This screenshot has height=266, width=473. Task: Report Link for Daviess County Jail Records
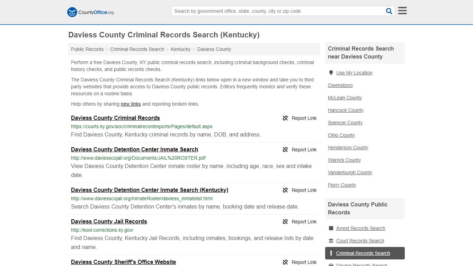coord(304,222)
